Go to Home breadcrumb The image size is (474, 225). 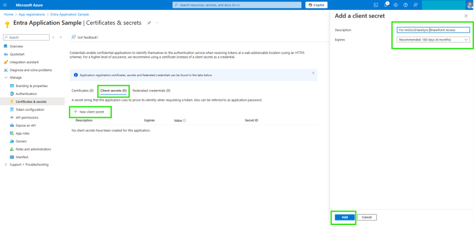(9, 15)
